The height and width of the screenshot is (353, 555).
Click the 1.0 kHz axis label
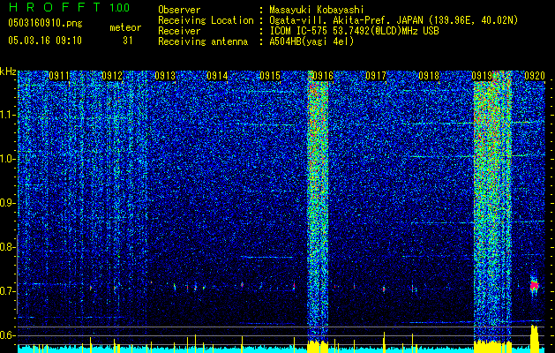pos(8,159)
